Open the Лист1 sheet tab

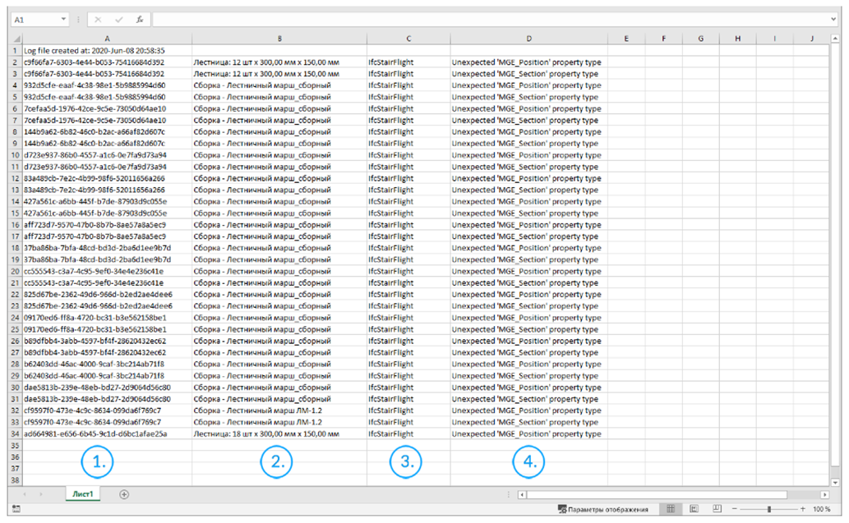[85, 494]
